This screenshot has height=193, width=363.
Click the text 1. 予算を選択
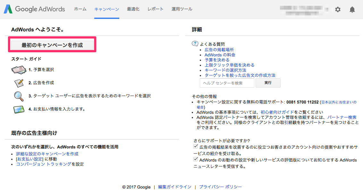41,70
